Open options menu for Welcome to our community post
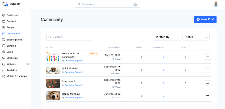Image resolution: width=225 pixels, height=109 pixels. click(207, 57)
